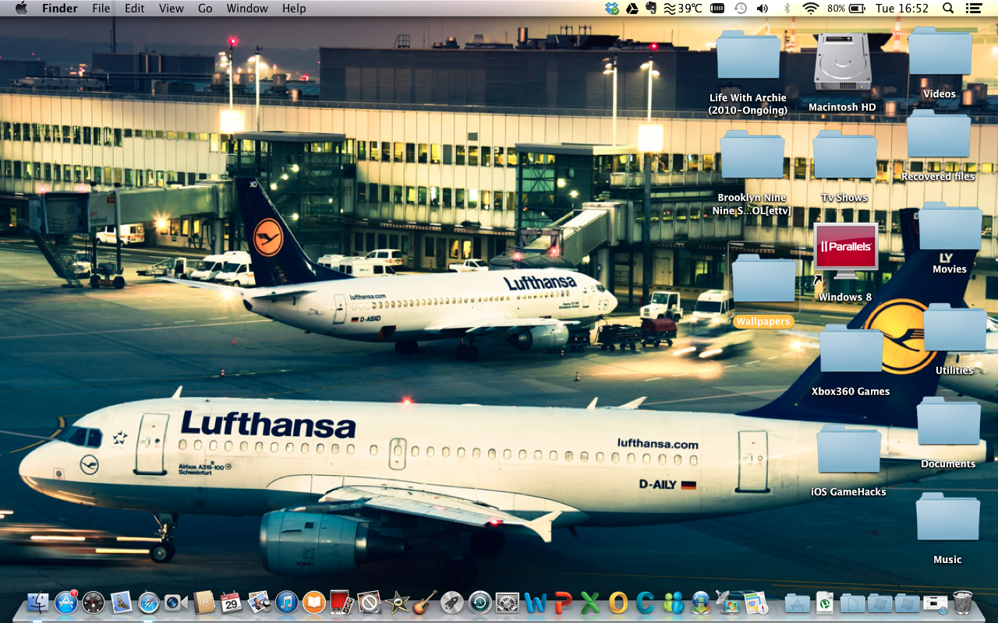Open the Help menu

tap(294, 9)
